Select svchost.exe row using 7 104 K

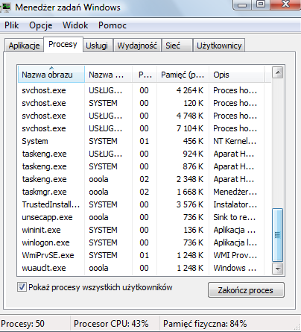coord(144,128)
